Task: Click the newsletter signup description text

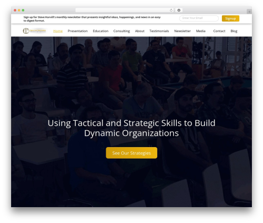Action: click(x=92, y=19)
